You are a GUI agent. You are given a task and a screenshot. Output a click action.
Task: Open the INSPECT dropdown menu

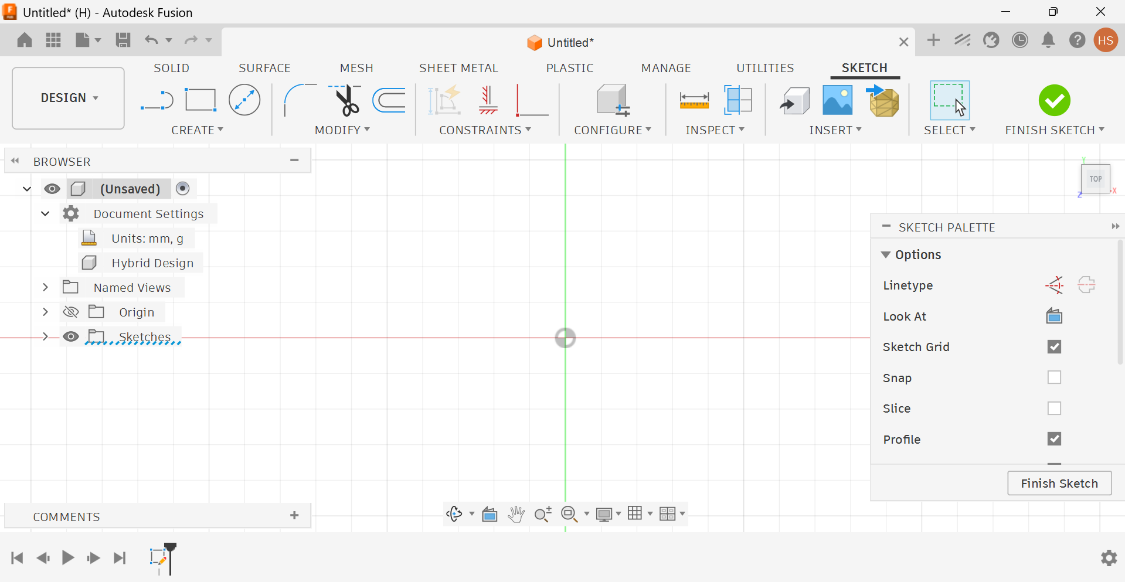[715, 130]
